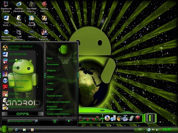Open Ayuda y soporte técnico

click(58, 114)
